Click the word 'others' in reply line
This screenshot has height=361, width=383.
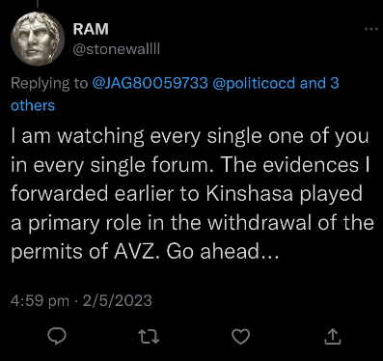[x=33, y=105]
